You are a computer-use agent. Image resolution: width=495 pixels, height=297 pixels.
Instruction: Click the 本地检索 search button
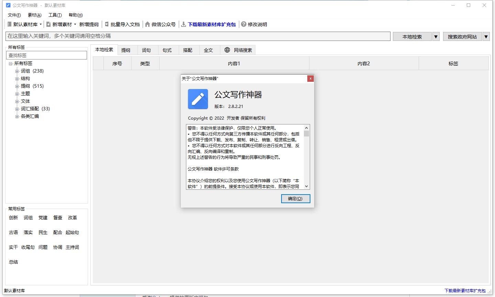[x=412, y=36]
